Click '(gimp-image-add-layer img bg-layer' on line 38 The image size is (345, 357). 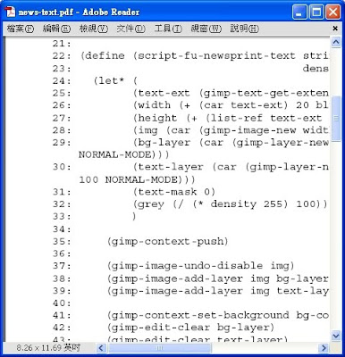pos(218,278)
